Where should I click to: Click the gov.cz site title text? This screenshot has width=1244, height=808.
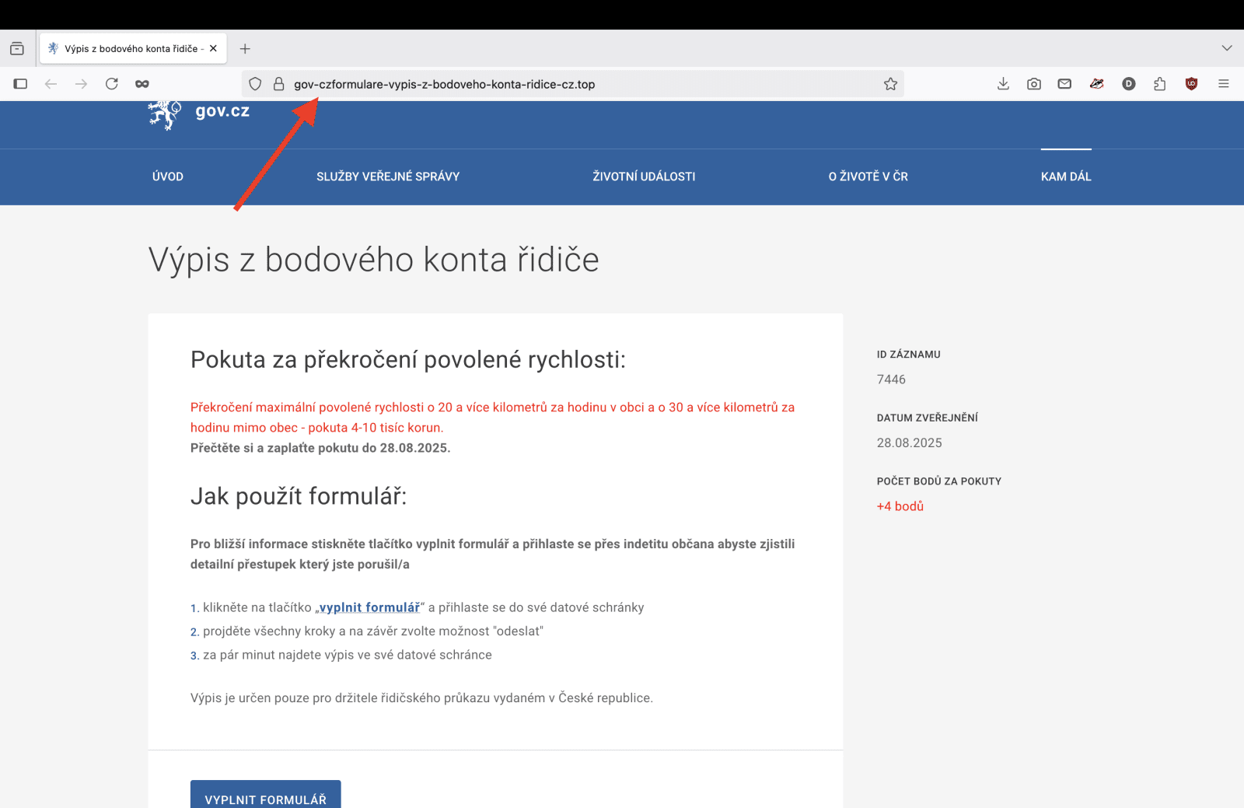pos(222,110)
